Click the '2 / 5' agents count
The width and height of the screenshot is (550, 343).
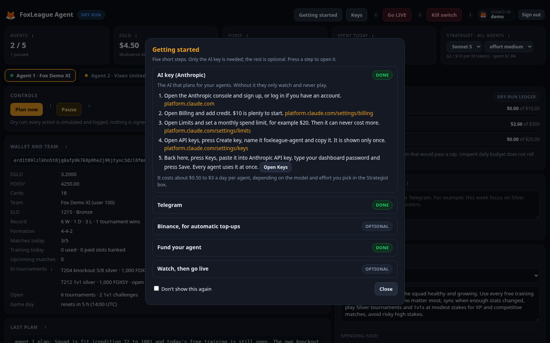tap(18, 45)
